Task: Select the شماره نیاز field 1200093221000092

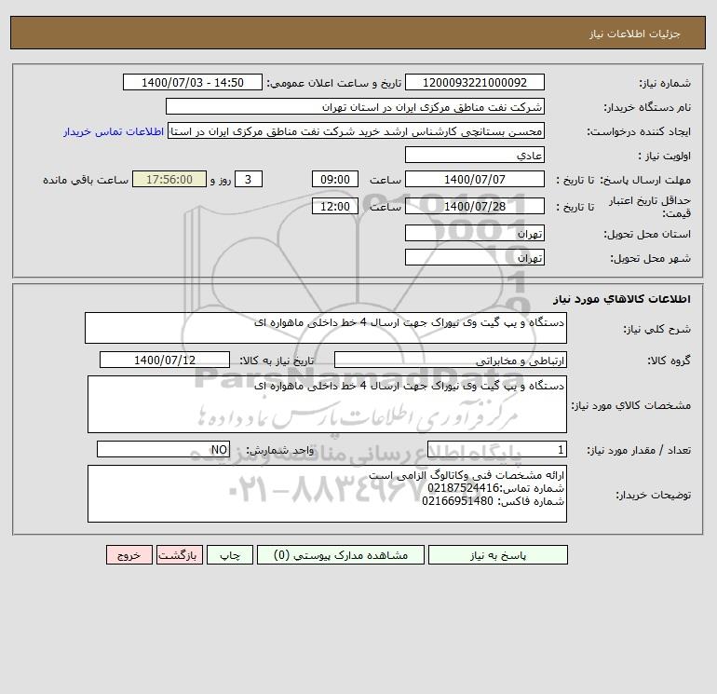Action: click(x=475, y=82)
